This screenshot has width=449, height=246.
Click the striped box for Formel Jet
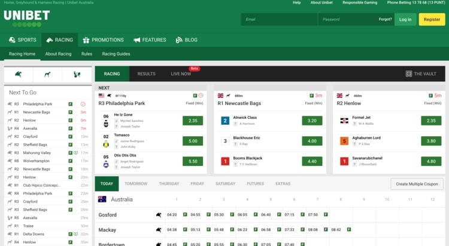coord(344,121)
